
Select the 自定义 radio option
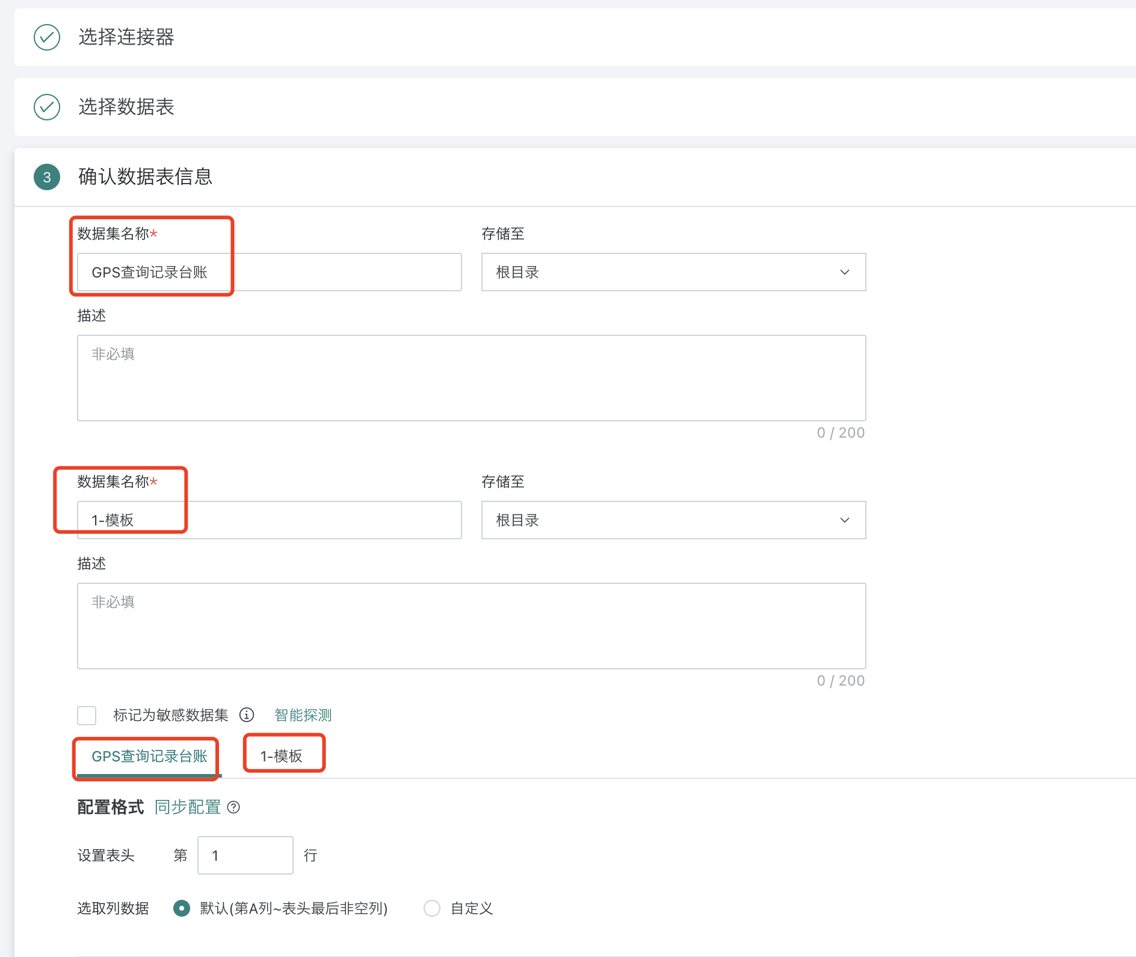point(432,908)
